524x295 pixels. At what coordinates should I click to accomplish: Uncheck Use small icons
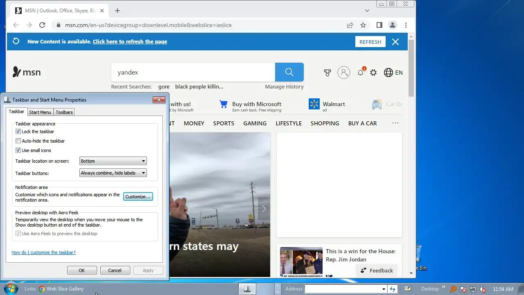coord(18,150)
